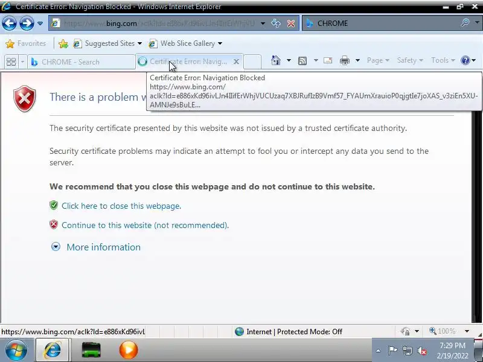Click the green shield icon
Viewport: 483px width, 362px height.
click(x=54, y=205)
